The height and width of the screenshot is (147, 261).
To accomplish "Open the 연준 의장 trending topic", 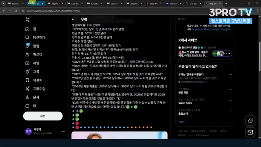I will [x=183, y=93].
